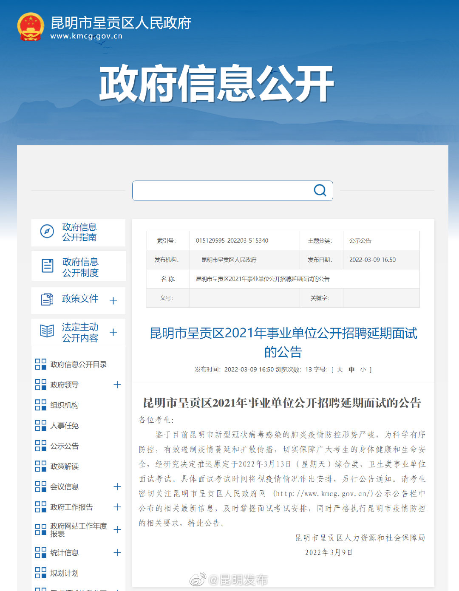The image size is (459, 591).
Task: Go to 人事任免 page
Action: [64, 426]
